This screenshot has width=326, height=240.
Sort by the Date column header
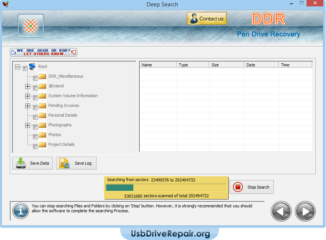click(x=261, y=65)
